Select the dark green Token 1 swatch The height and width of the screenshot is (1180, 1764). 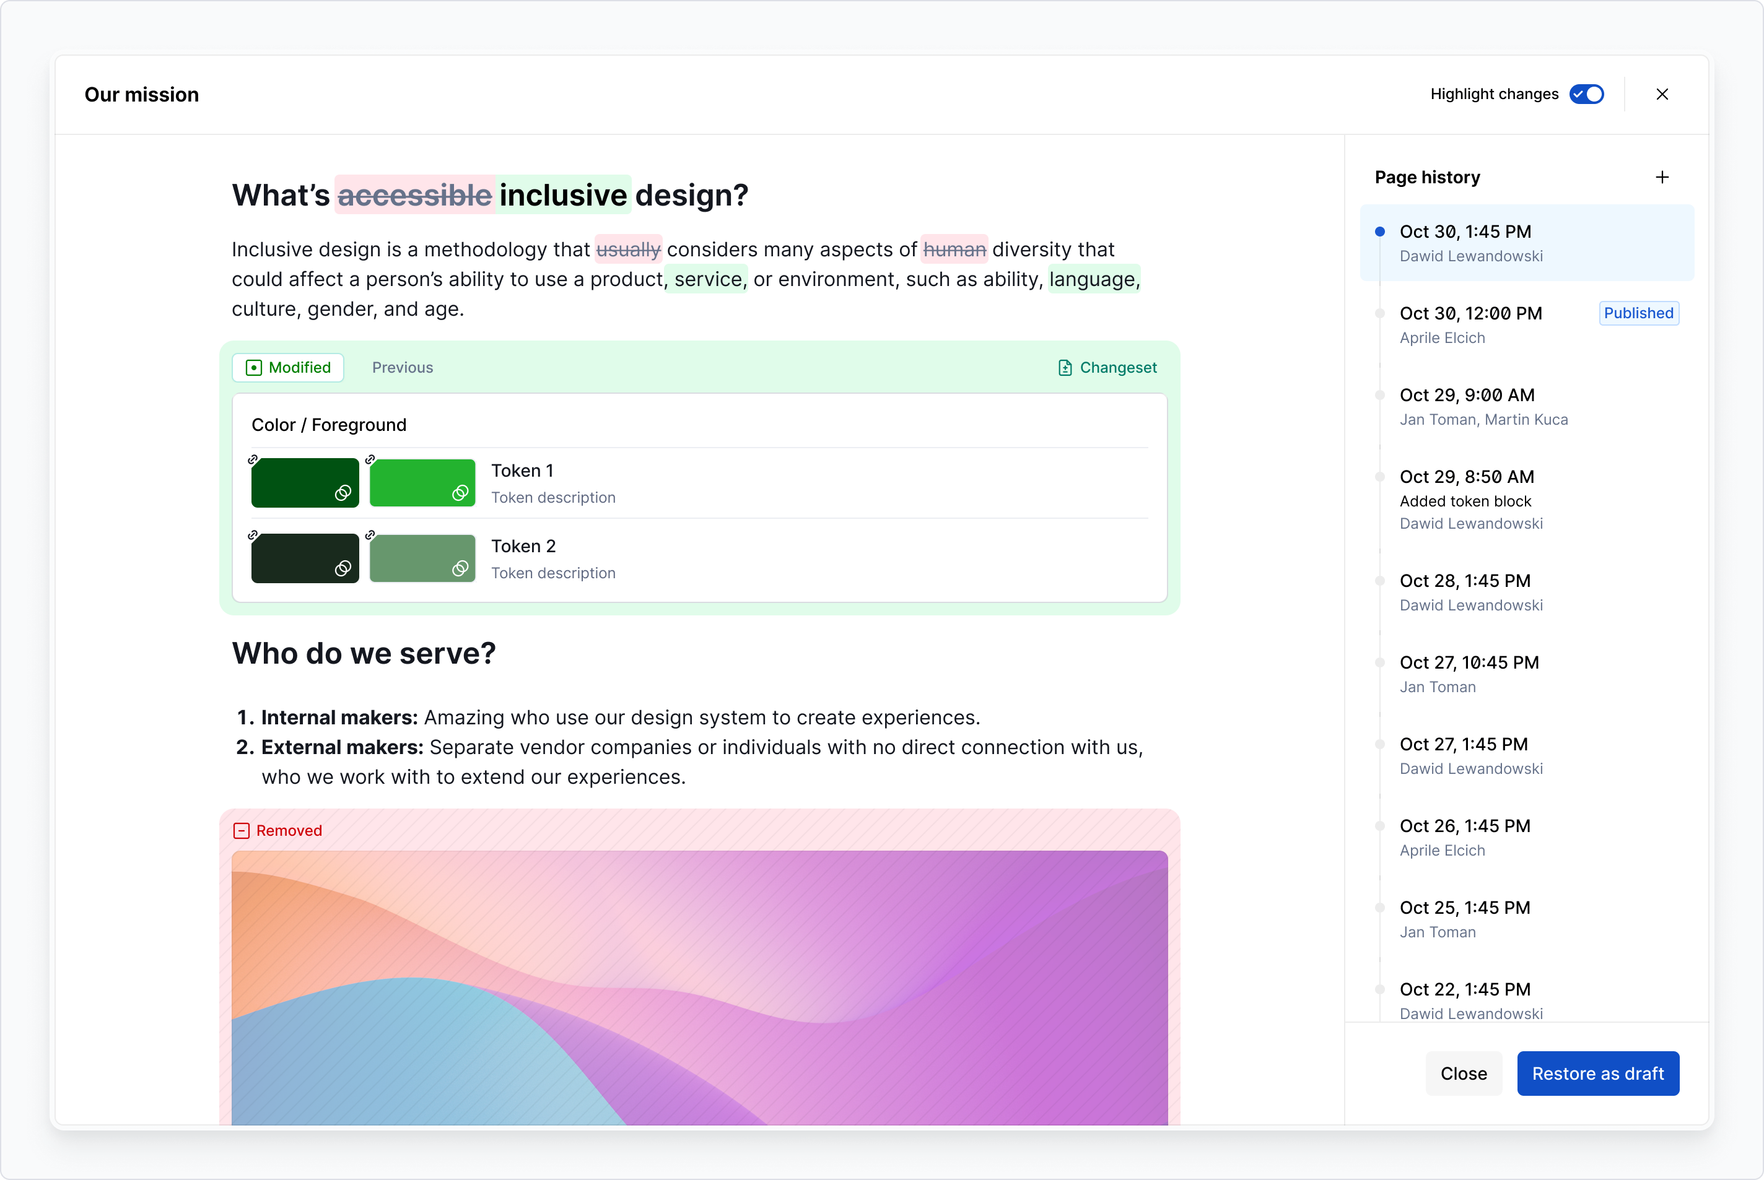tap(305, 482)
